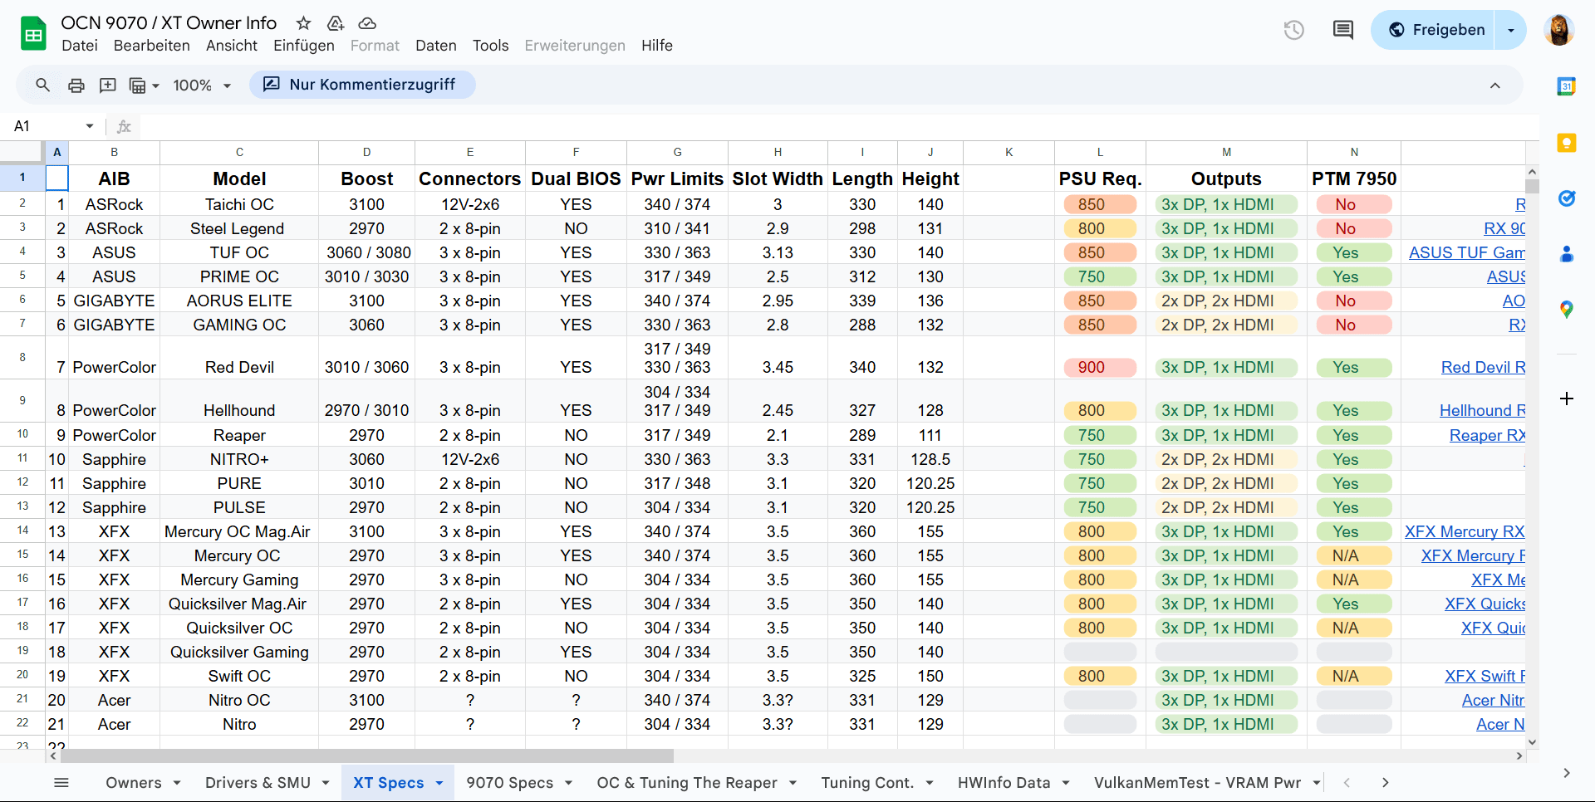Click the add comment icon in toolbar
Screen dimensions: 1595x802
pyautogui.click(x=108, y=85)
